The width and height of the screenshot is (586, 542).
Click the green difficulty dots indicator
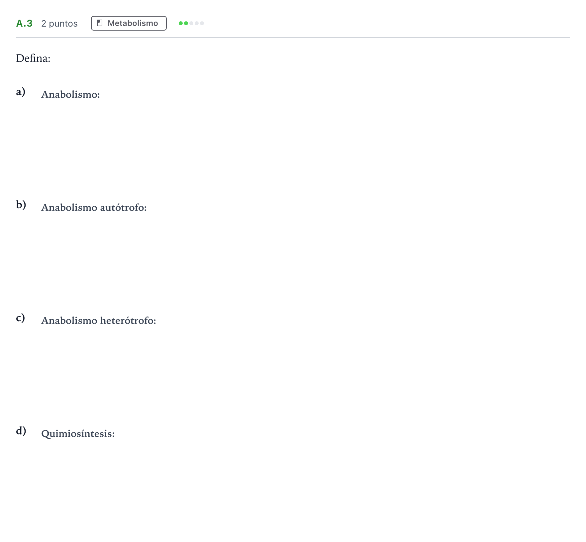[191, 23]
